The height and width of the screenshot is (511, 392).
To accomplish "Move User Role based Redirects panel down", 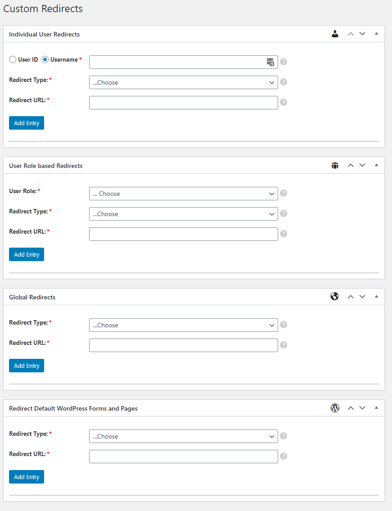I will point(362,165).
